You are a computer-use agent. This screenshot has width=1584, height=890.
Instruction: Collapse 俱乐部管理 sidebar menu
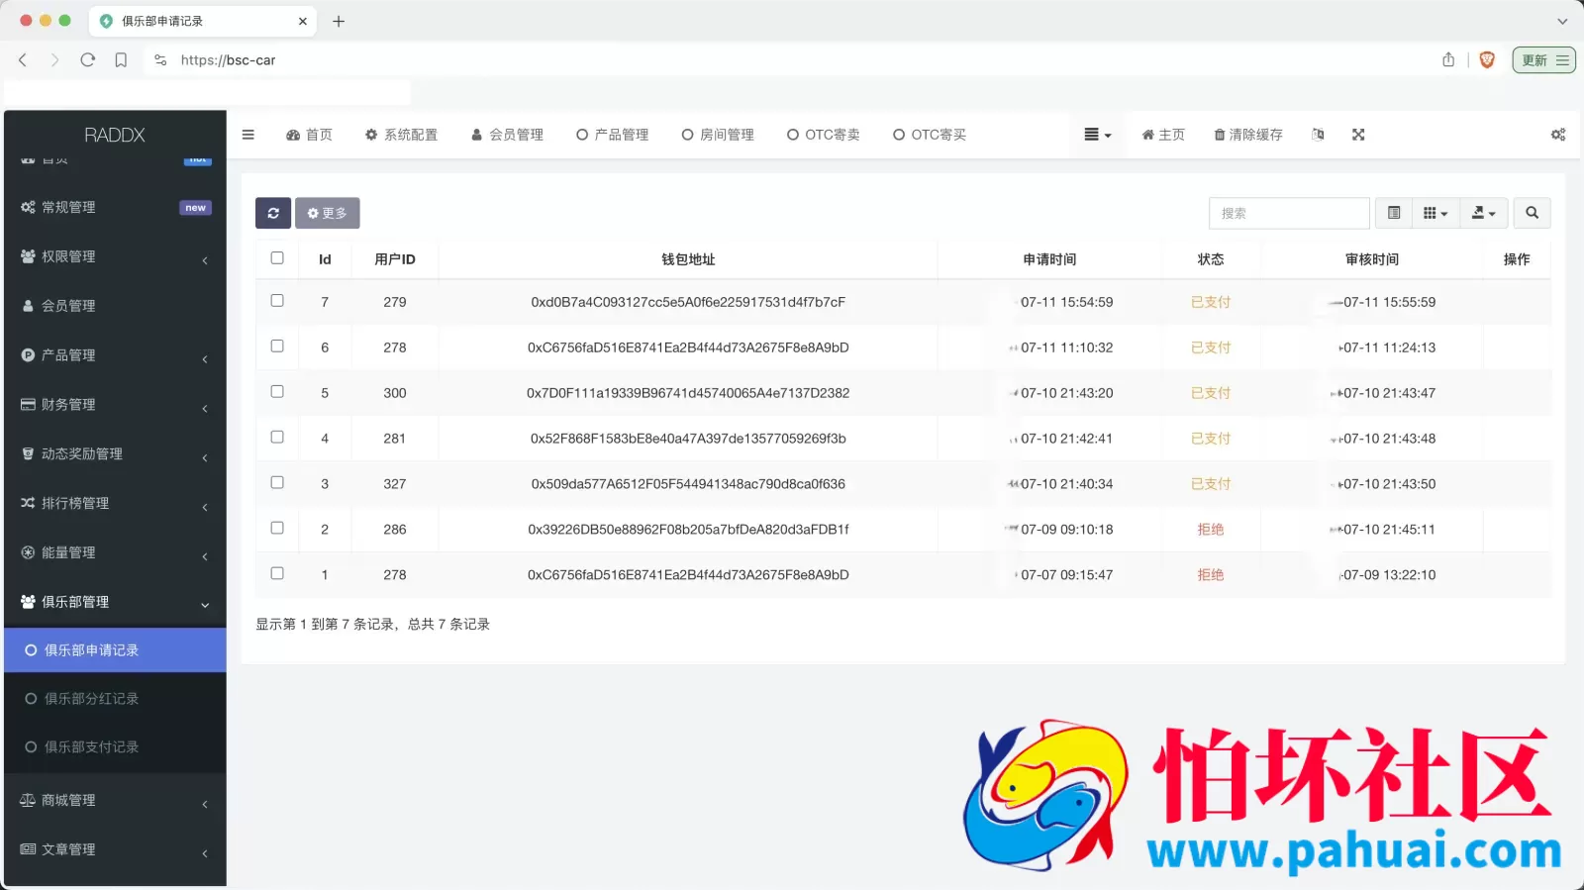click(115, 602)
